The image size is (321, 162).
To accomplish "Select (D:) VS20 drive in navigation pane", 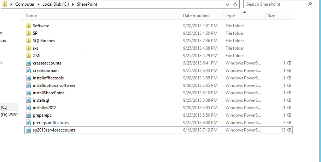I will pos(9,115).
